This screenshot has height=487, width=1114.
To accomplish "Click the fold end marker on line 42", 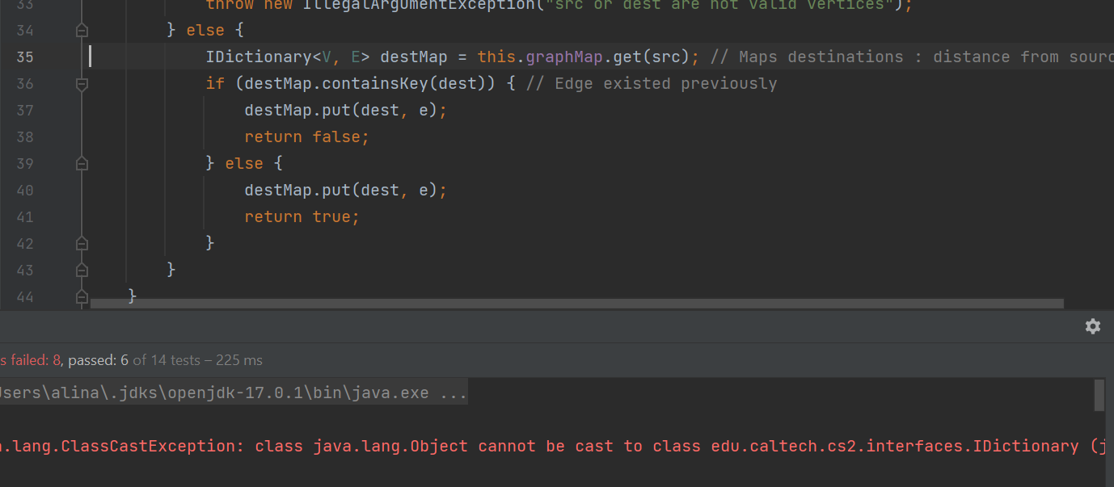I will click(x=82, y=243).
